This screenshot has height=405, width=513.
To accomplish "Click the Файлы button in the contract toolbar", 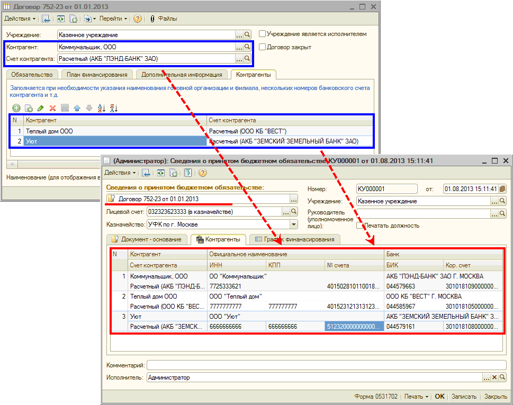I will (164, 19).
